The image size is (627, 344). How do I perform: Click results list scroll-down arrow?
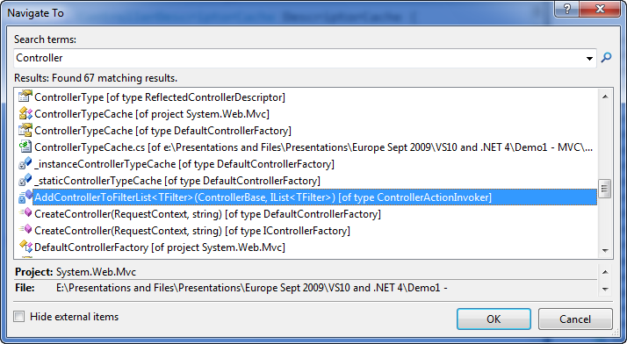[605, 251]
